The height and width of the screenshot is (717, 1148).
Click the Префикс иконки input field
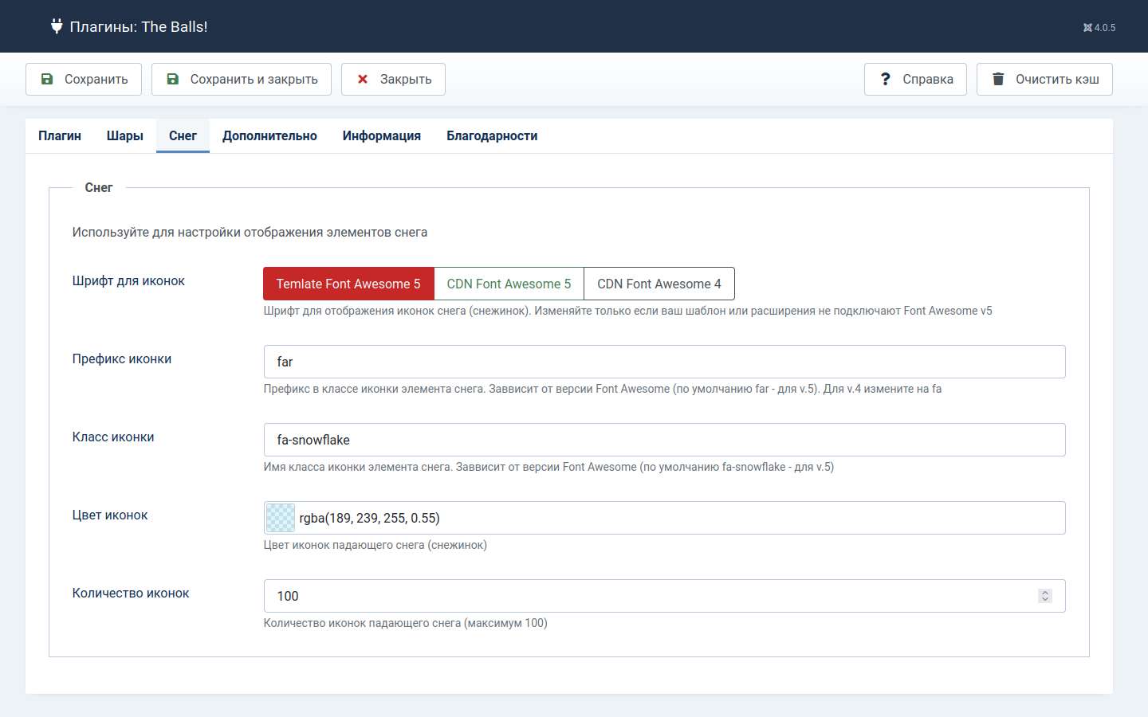664,362
